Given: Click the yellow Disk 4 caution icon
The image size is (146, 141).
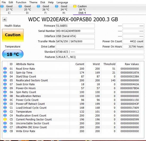Looking at the screenshot, I should [x=75, y=6].
